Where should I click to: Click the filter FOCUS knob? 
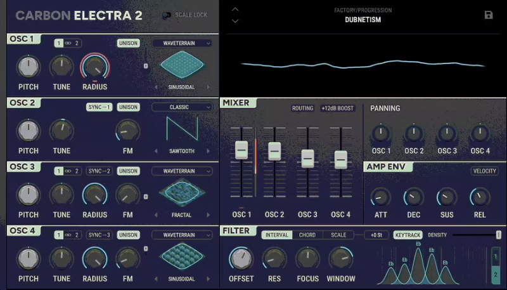click(x=307, y=259)
